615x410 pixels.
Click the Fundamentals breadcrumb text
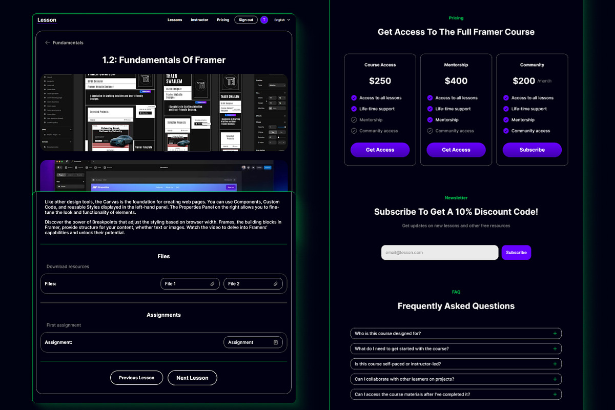coord(68,43)
